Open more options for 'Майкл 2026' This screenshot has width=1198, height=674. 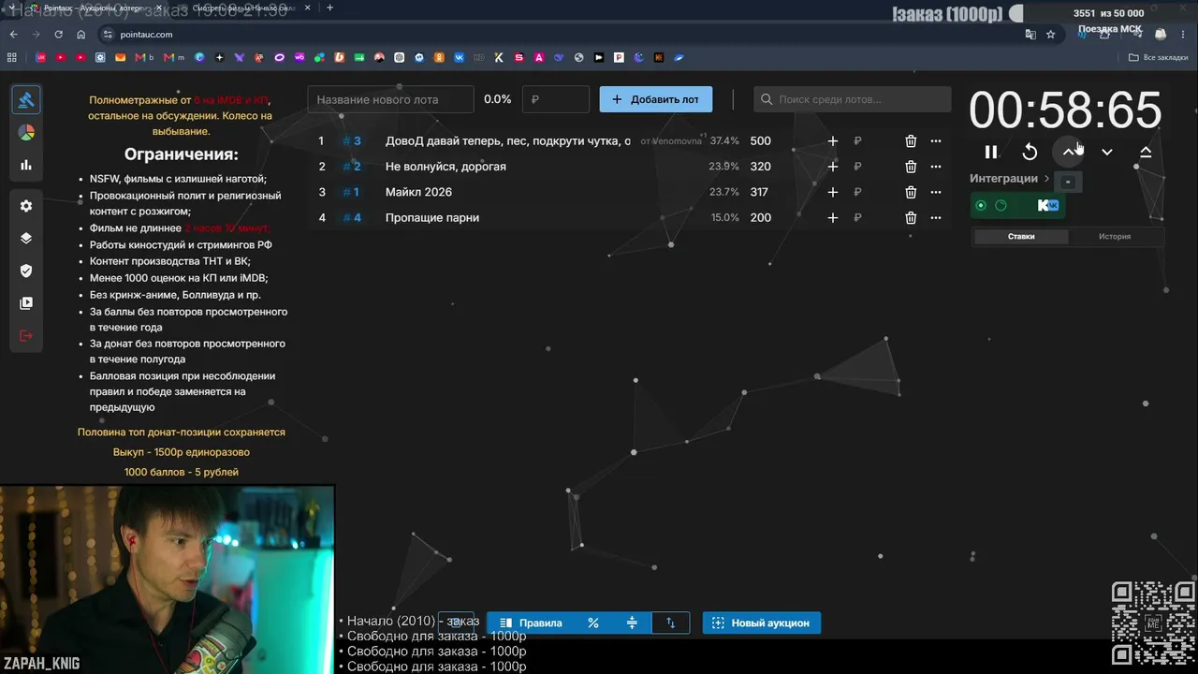[936, 192]
